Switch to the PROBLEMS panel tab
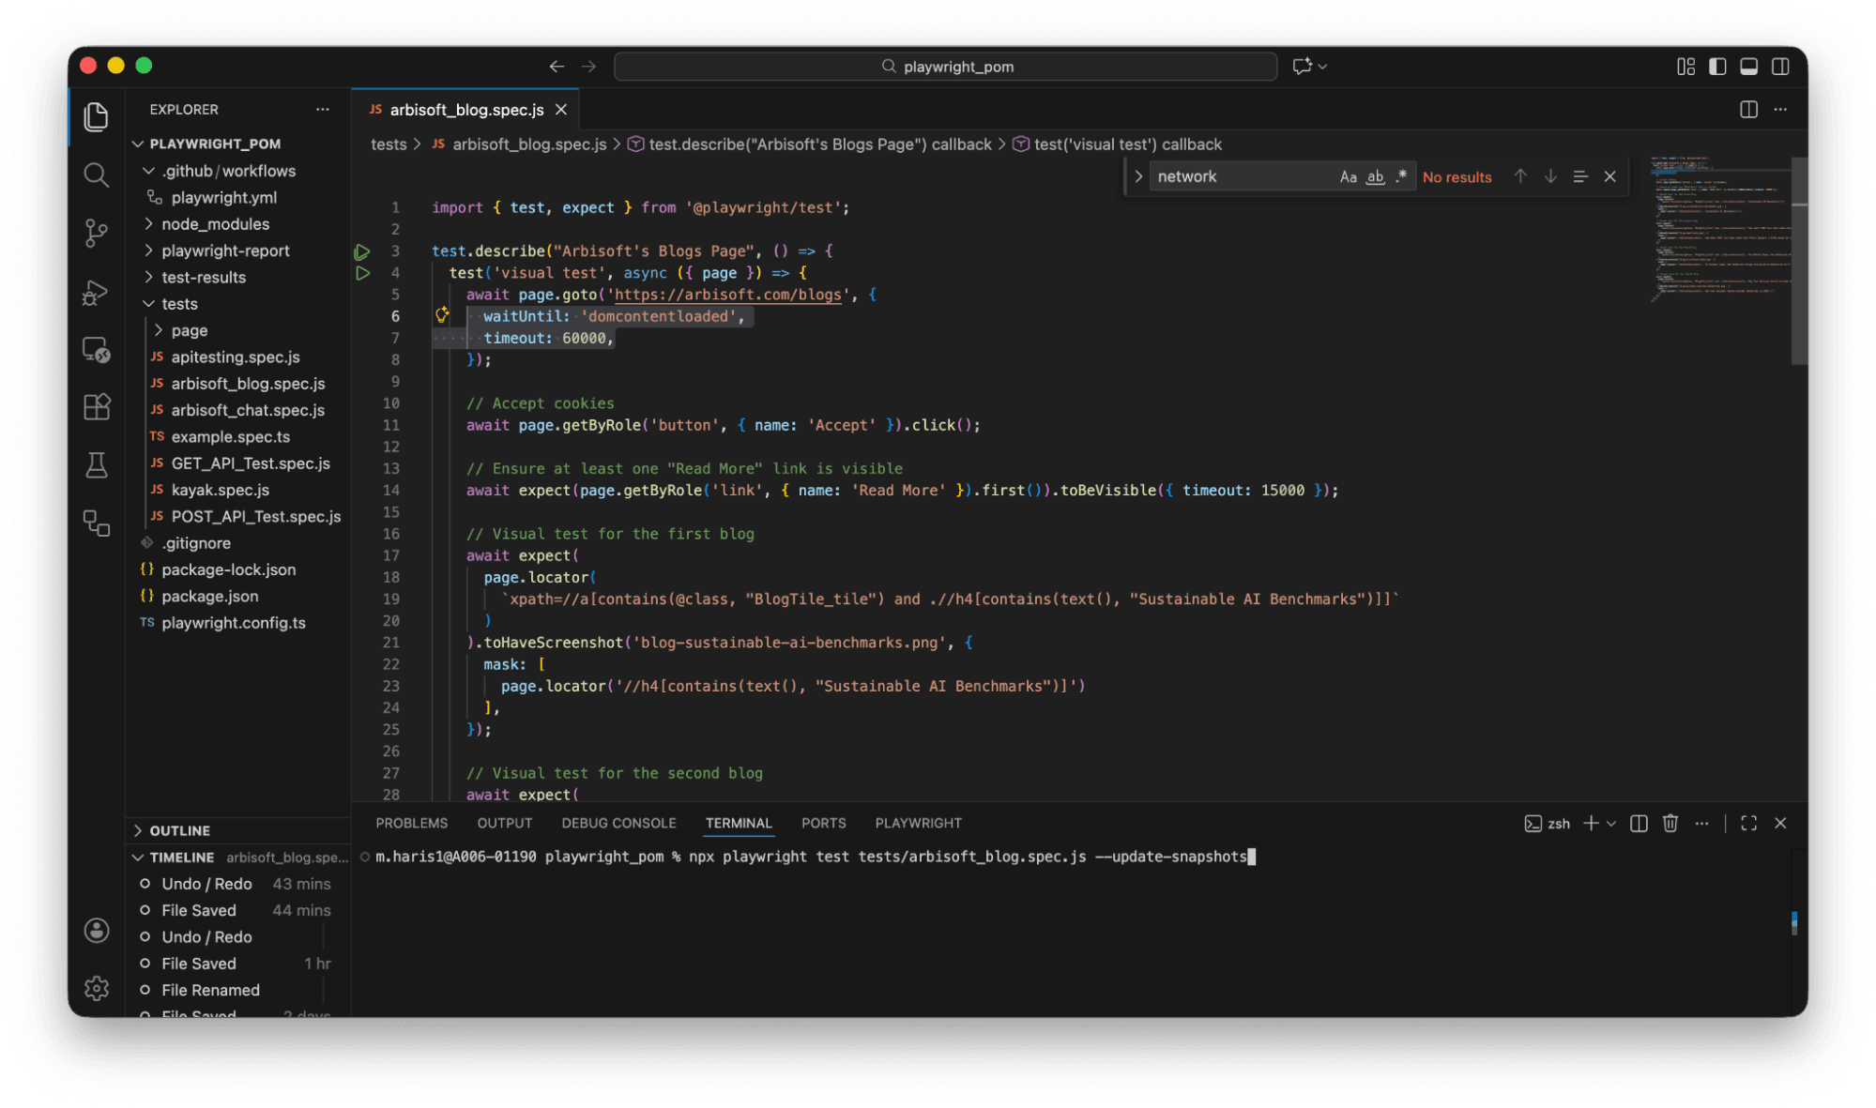 (411, 823)
